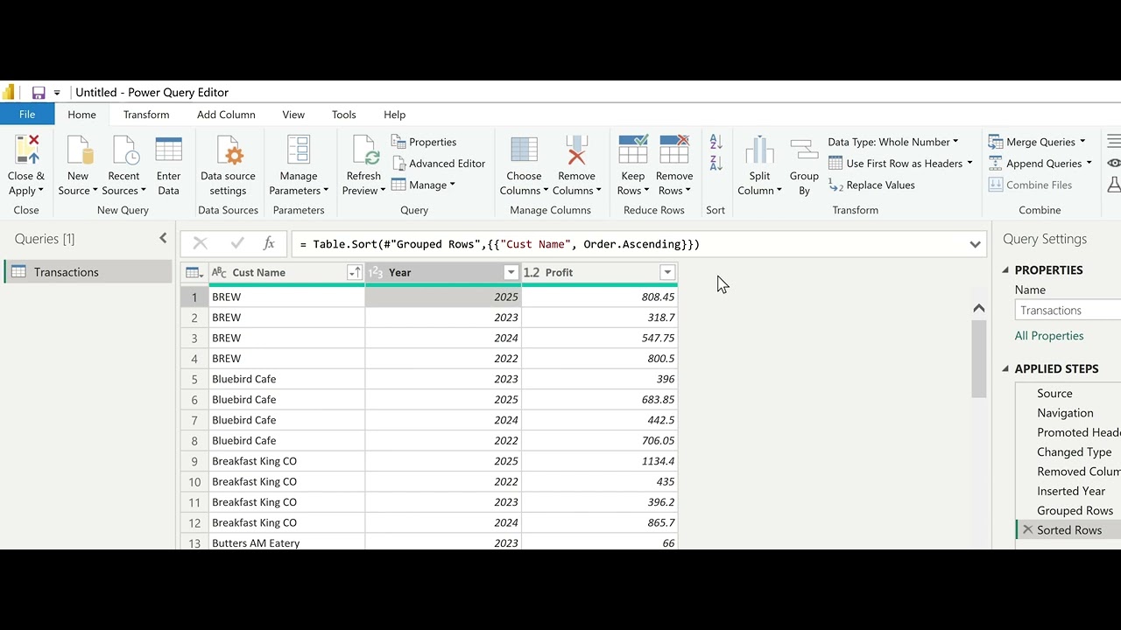Click the Split Column icon

pos(759,150)
